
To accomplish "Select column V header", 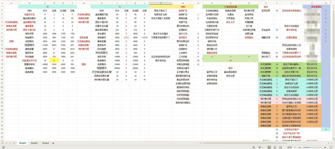I will pyautogui.click(x=312, y=3).
